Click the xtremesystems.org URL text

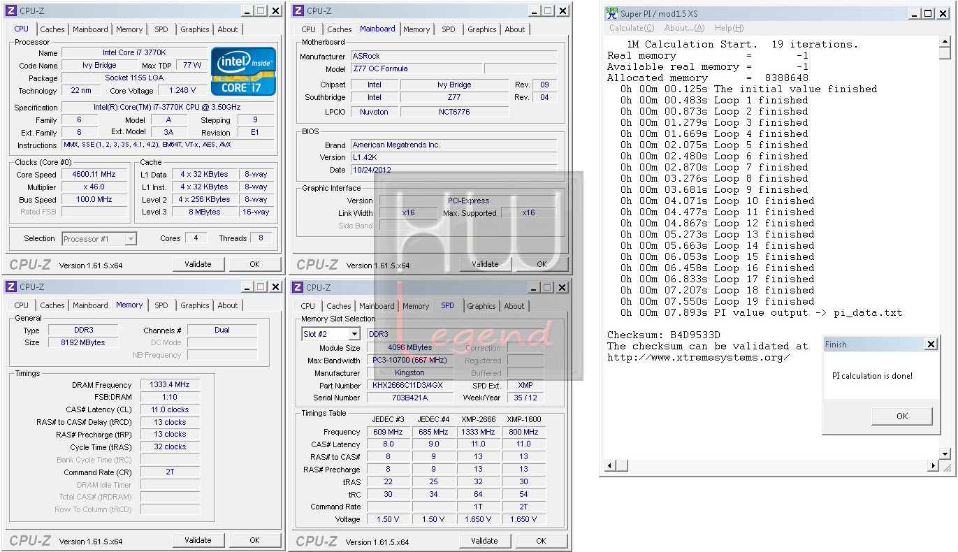[x=698, y=358]
